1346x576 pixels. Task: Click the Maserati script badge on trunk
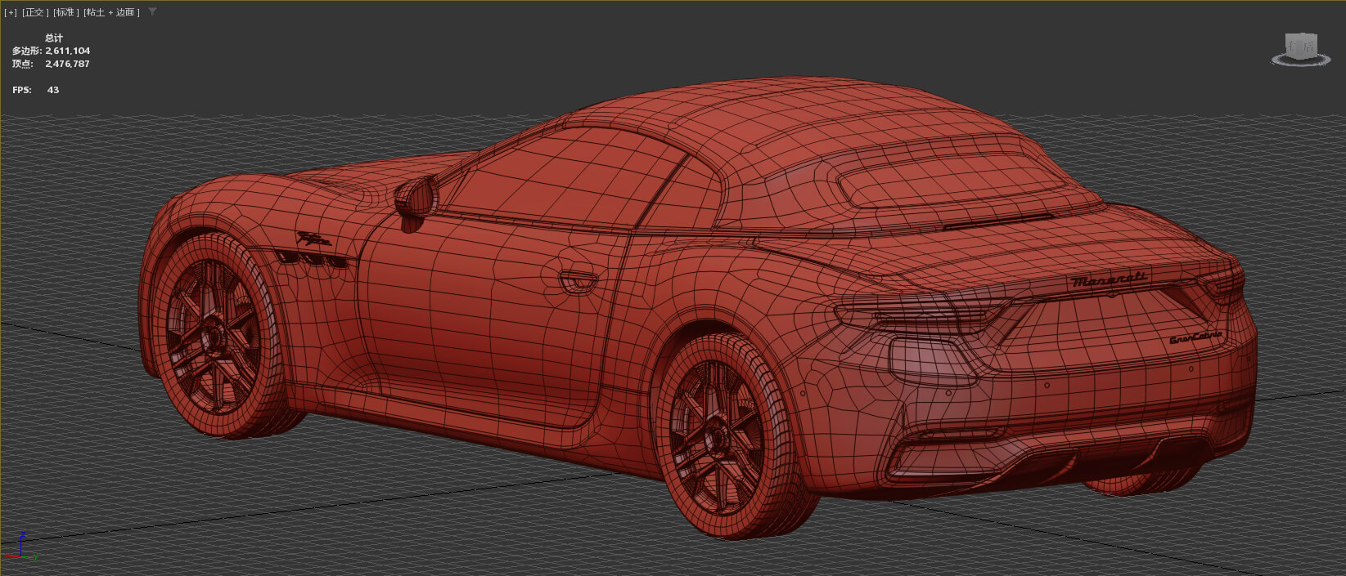pyautogui.click(x=1110, y=279)
